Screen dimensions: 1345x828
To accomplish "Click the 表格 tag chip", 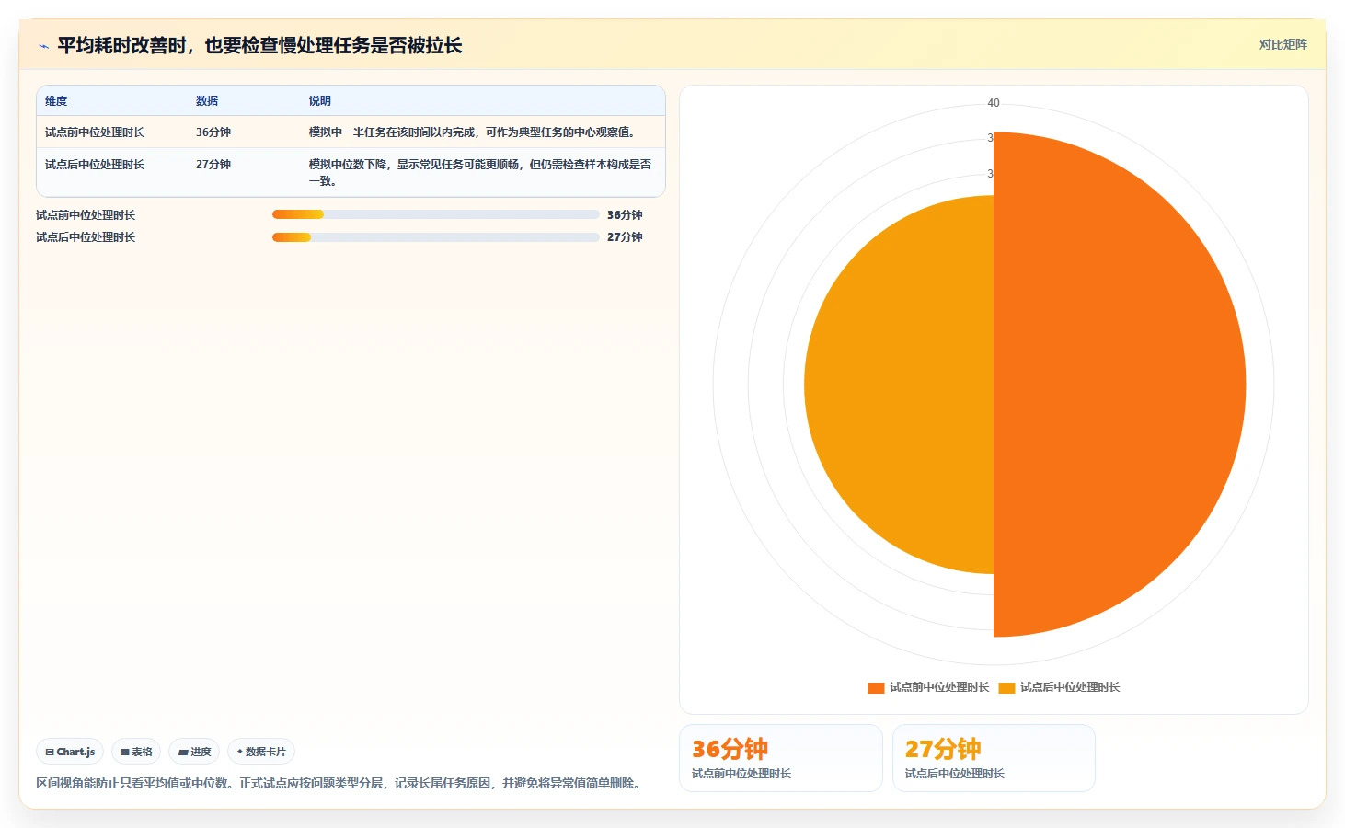I will pos(136,752).
